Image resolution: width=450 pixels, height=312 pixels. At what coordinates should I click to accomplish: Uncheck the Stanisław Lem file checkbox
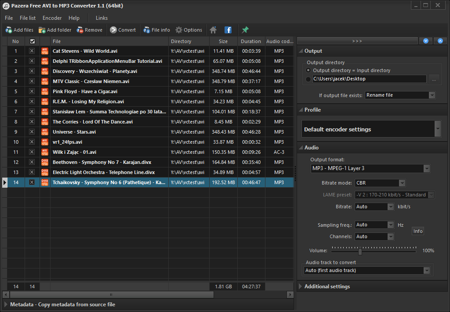(32, 112)
